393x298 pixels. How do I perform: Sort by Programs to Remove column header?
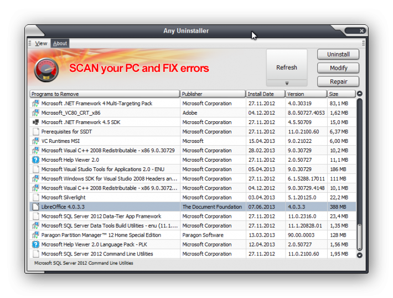[105, 94]
